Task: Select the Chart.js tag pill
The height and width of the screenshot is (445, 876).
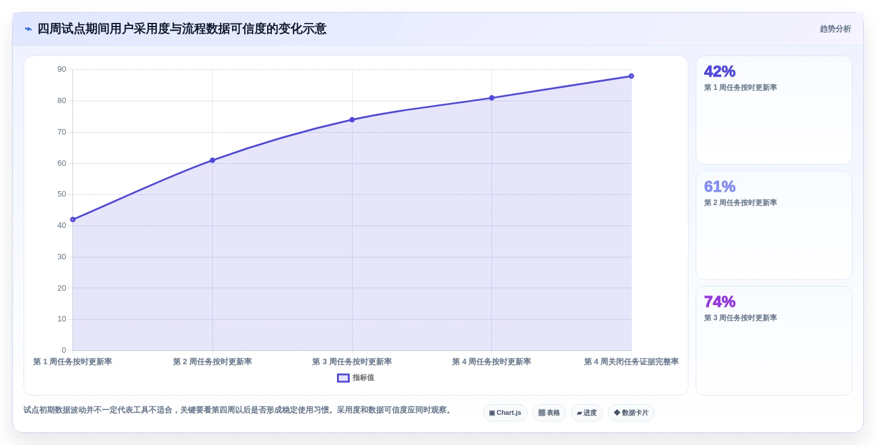Action: point(505,413)
